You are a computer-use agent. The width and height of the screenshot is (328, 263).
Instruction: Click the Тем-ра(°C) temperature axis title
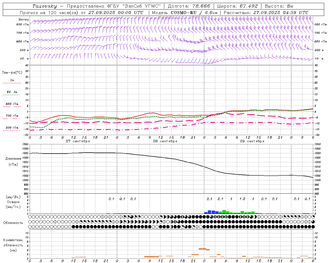[12, 73]
